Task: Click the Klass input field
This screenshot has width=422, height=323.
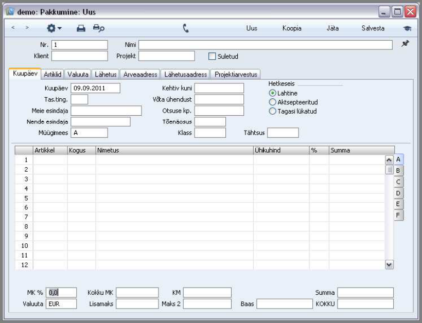Action: click(x=210, y=133)
